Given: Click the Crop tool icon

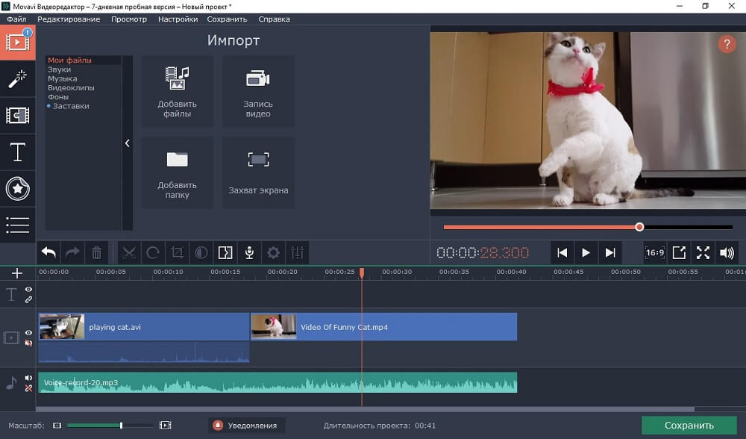Looking at the screenshot, I should coord(177,252).
